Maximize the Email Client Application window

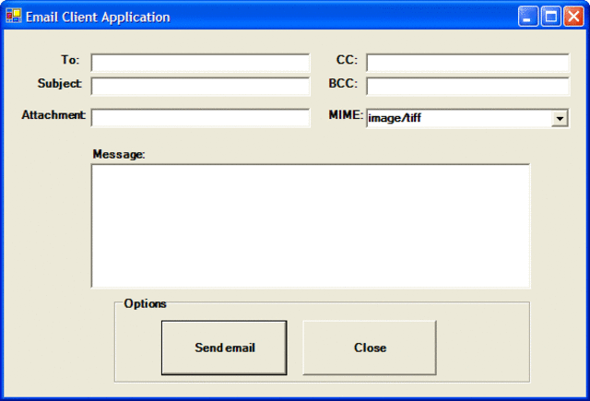pos(551,17)
